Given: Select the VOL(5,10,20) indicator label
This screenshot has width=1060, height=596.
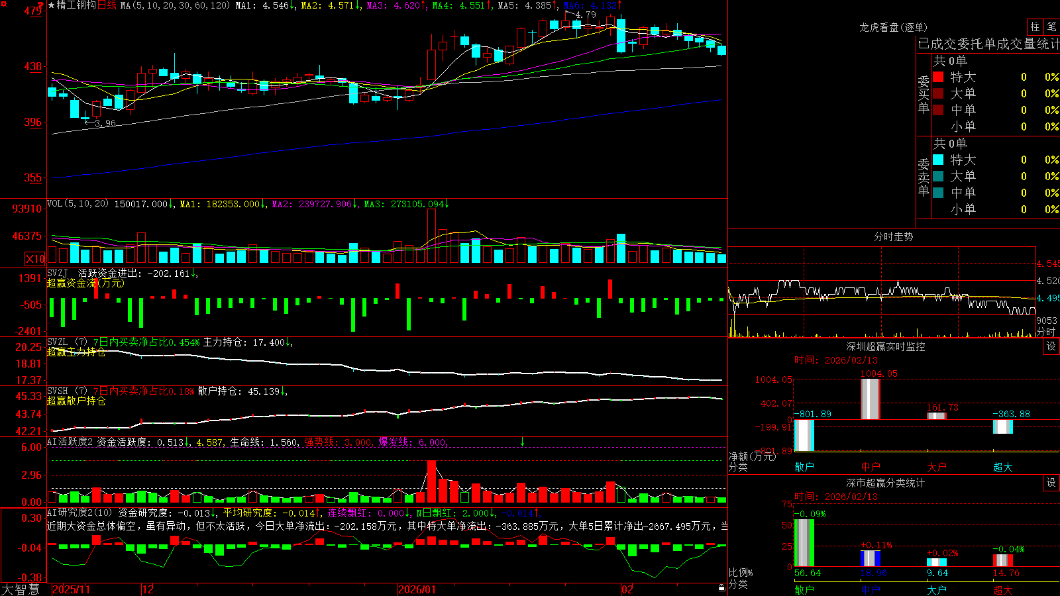Looking at the screenshot, I should click(x=78, y=203).
